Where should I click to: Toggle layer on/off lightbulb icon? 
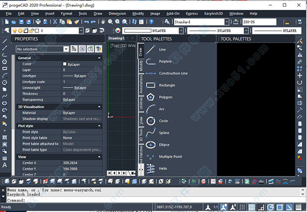tap(15, 31)
